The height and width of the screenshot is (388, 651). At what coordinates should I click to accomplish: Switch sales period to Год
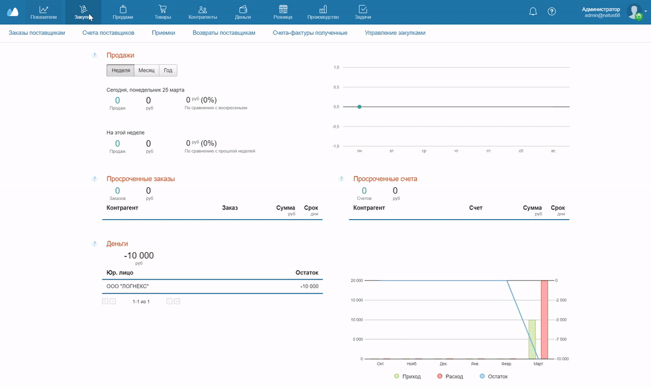(168, 70)
